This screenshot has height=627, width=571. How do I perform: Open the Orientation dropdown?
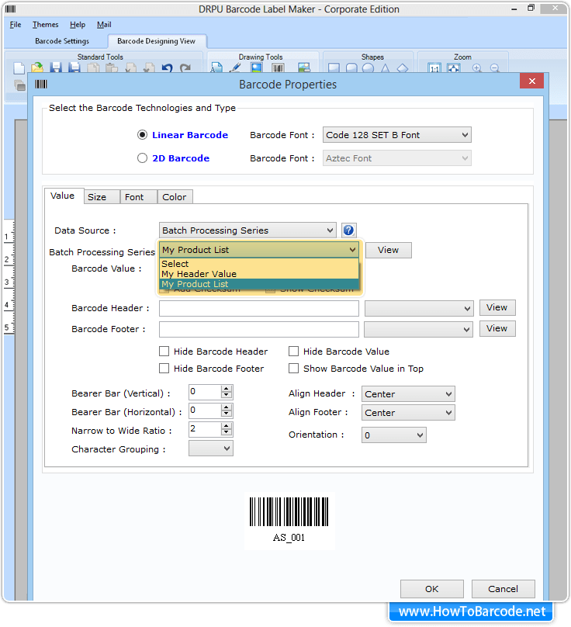(x=394, y=435)
